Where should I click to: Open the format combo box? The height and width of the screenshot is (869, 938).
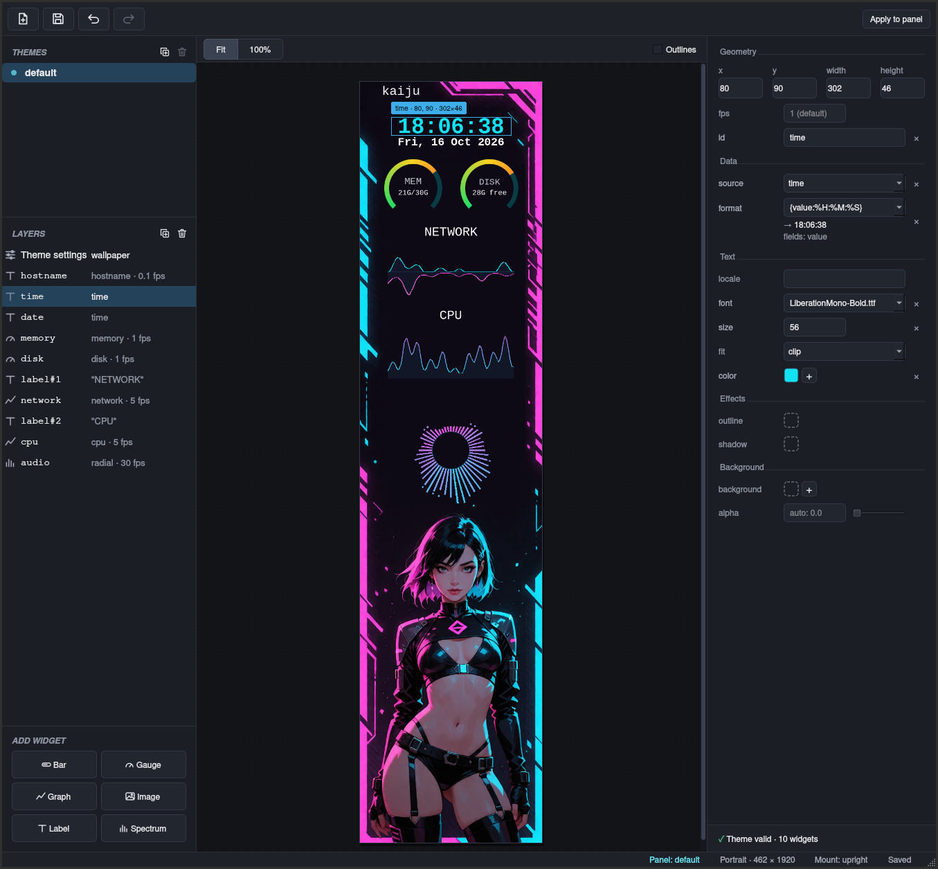coord(844,207)
